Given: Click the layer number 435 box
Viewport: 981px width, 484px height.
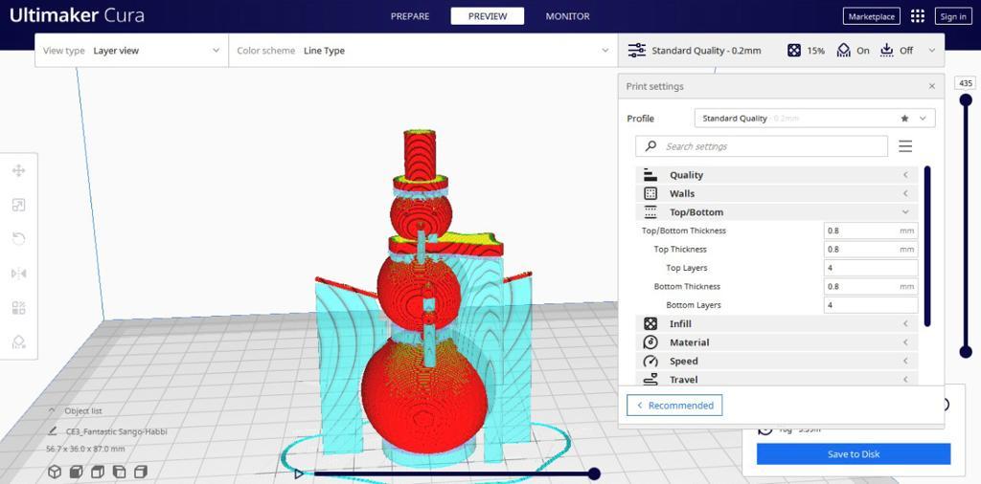Looking at the screenshot, I should tap(966, 83).
